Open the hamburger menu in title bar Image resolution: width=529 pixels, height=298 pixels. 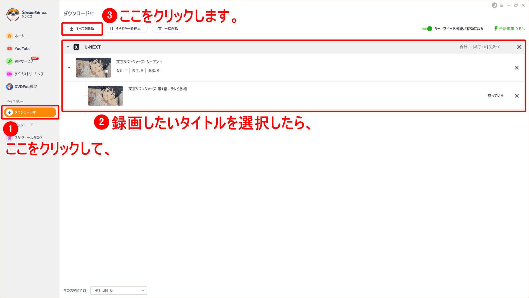click(502, 5)
